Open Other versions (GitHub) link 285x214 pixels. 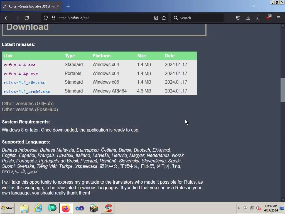point(28,104)
